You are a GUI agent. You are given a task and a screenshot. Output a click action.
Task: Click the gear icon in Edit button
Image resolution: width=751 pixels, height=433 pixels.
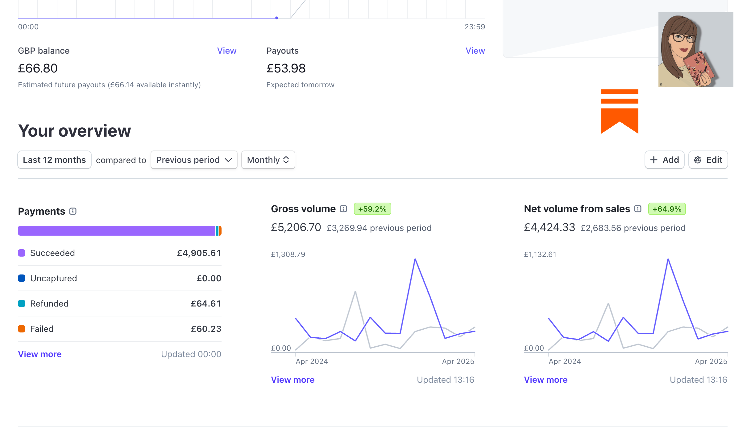pos(698,160)
